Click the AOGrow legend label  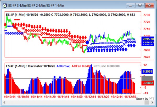click(x=63, y=66)
